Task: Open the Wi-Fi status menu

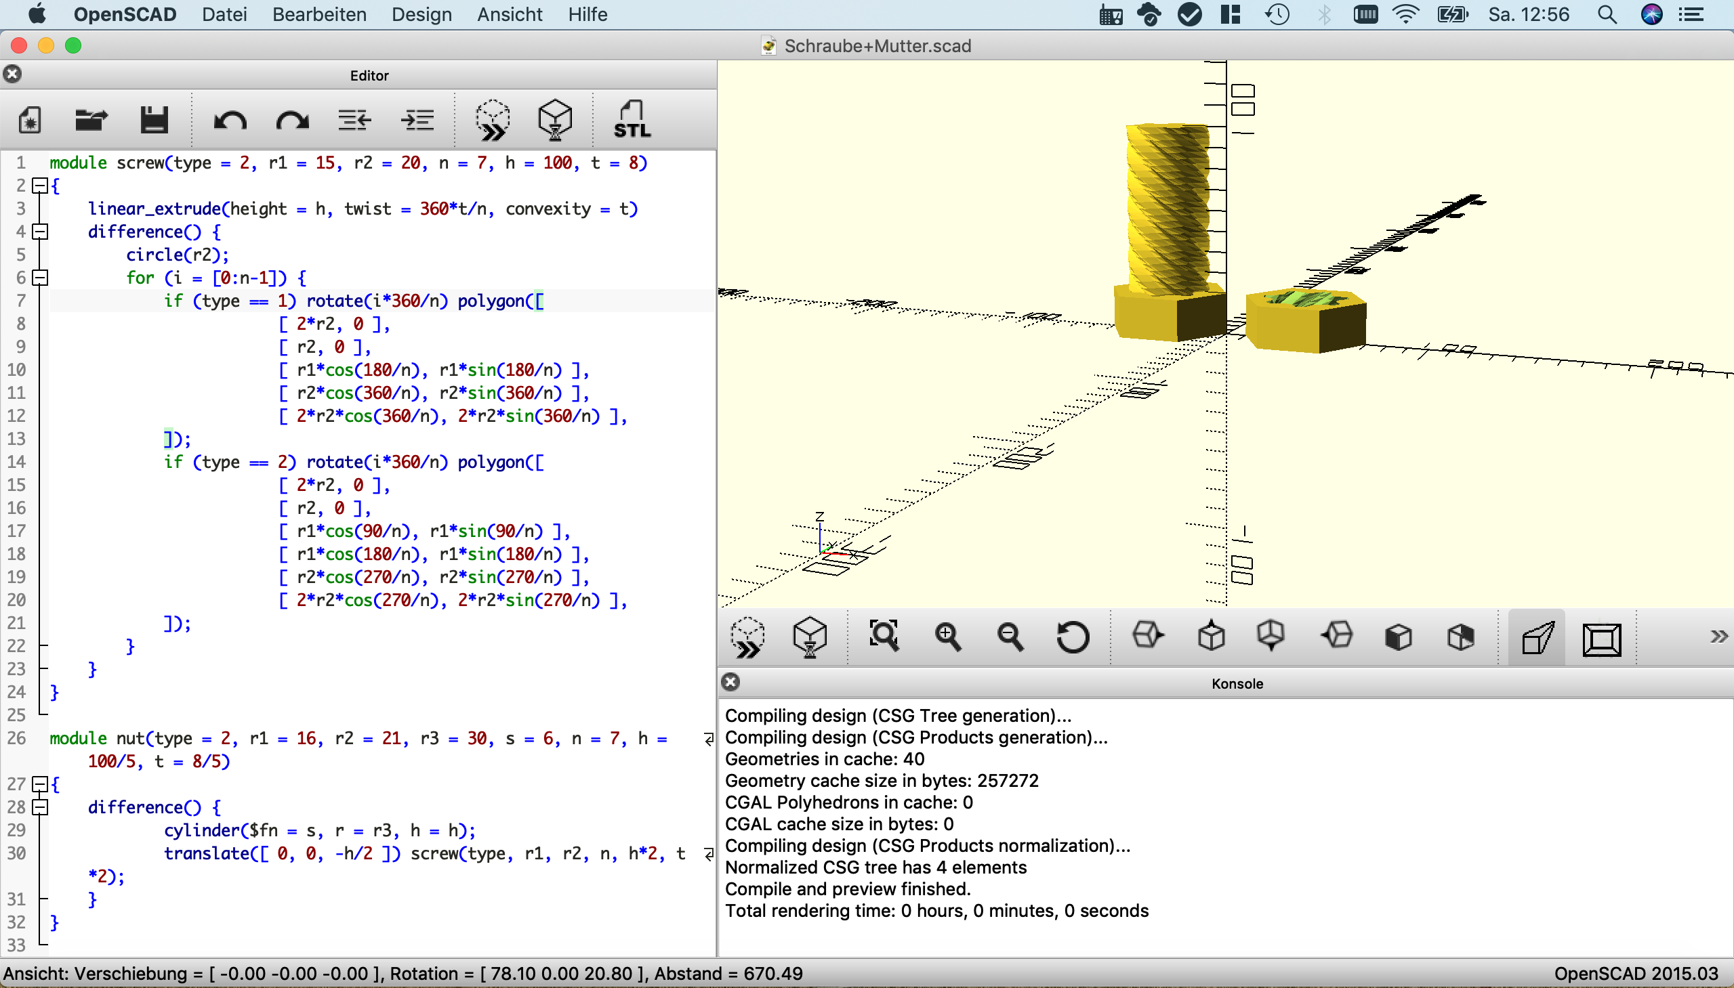Action: pos(1405,14)
